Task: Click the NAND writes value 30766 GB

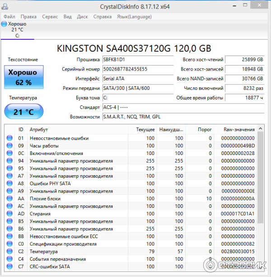Action: click(245, 79)
